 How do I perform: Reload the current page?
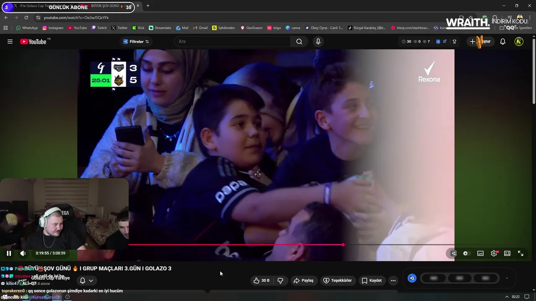point(26,18)
